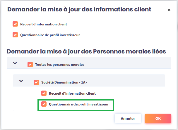Toggle Questionnaire de profil investisseur checkbox under Société Dénomination

(44, 104)
